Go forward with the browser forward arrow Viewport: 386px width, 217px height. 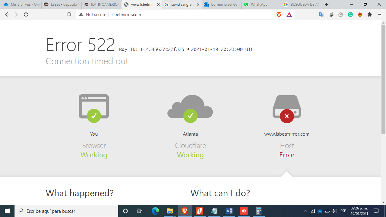pos(16,14)
